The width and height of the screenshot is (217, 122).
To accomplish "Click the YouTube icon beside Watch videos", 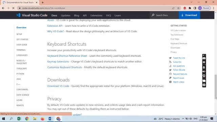I will (170, 82).
